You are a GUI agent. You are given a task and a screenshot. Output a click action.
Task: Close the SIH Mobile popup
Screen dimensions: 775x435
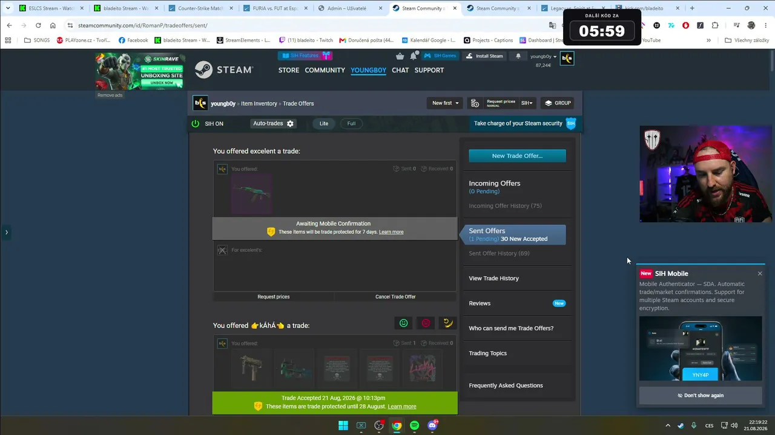pos(760,274)
